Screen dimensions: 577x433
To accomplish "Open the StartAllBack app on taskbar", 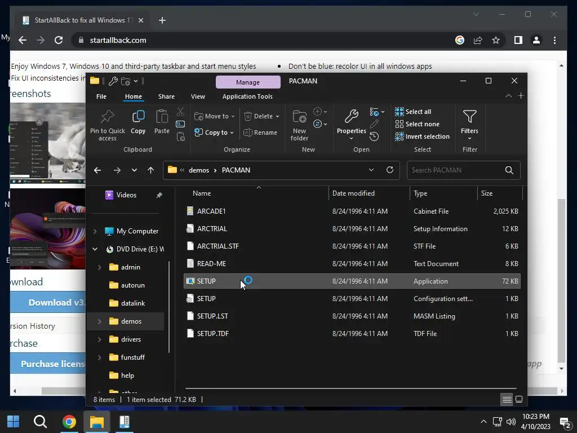I will 125,422.
